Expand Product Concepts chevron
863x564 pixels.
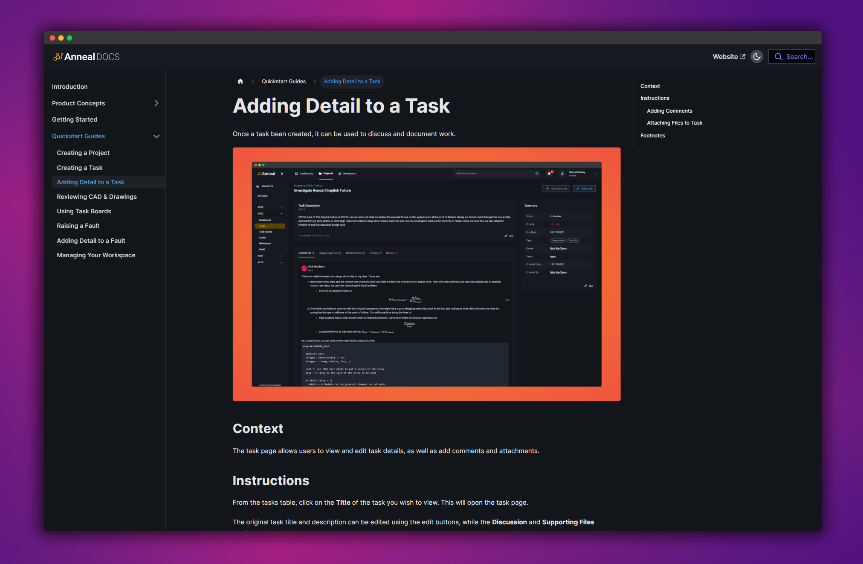pos(156,103)
